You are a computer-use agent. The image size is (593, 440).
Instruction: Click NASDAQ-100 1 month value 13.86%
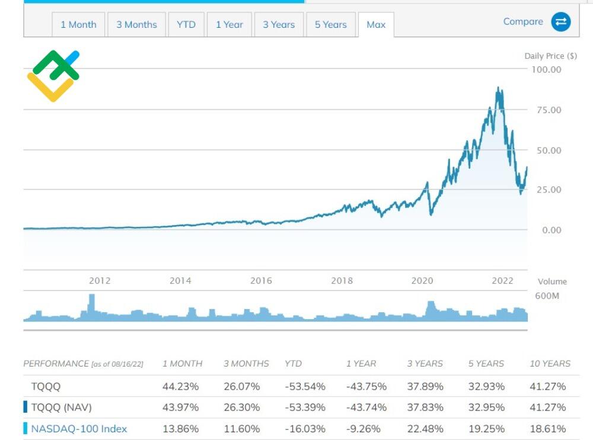tap(180, 429)
